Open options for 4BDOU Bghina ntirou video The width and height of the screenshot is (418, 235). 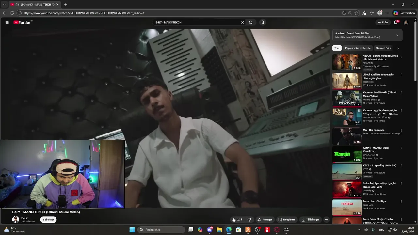pos(401,56)
